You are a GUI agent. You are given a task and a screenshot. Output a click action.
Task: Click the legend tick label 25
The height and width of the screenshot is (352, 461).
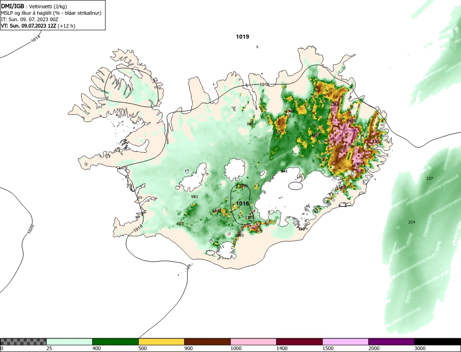pos(49,348)
